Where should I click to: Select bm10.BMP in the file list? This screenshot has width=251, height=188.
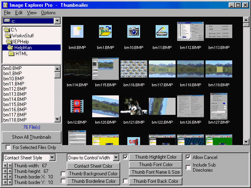point(14,78)
